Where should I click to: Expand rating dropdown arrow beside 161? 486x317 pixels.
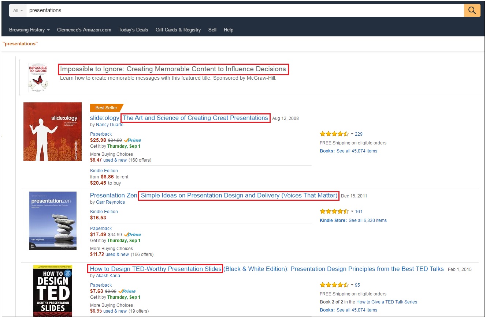point(352,211)
